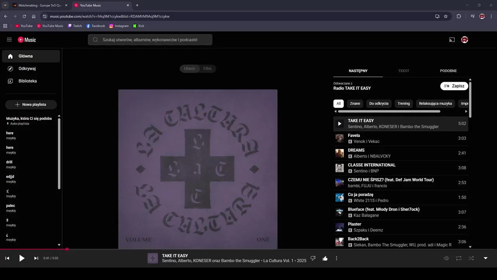This screenshot has width=497, height=280.
Task: Open the Chrome apps grid
Action: [x=5, y=26]
